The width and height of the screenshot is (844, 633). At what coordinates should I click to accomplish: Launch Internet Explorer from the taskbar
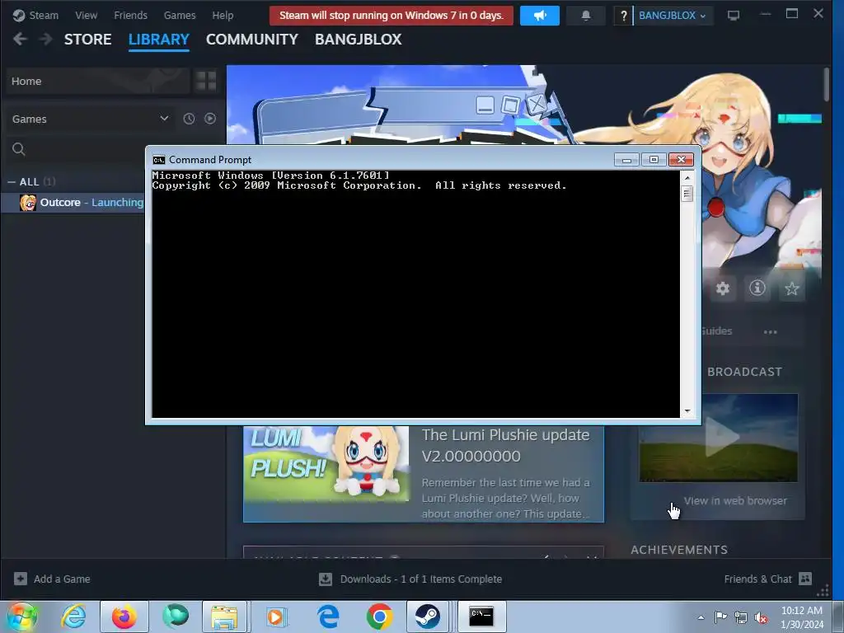(73, 617)
